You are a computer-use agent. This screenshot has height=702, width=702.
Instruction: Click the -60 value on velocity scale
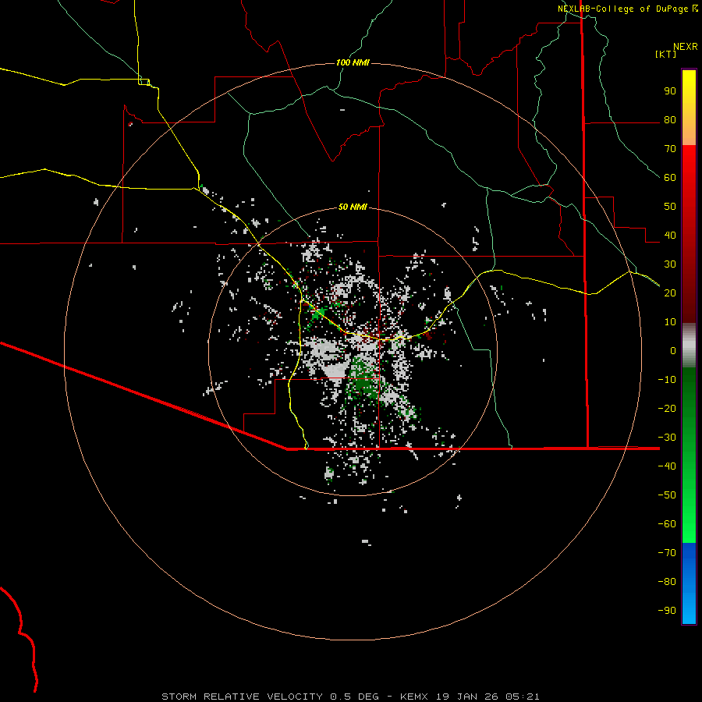pos(667,524)
